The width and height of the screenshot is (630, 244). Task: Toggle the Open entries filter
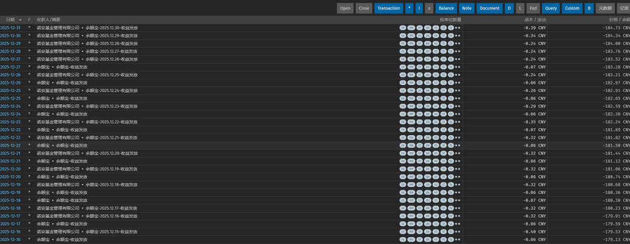[x=345, y=8]
